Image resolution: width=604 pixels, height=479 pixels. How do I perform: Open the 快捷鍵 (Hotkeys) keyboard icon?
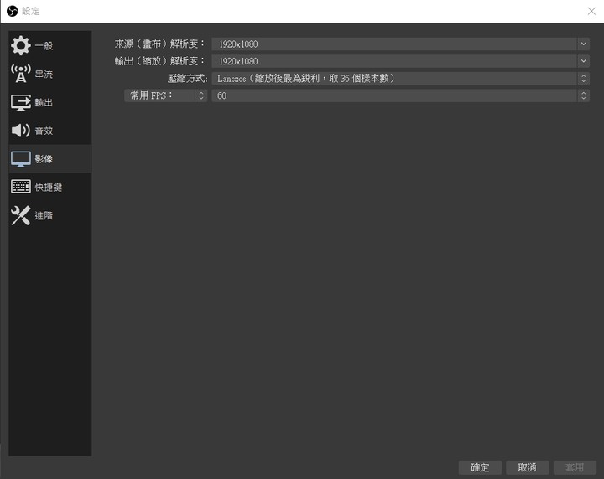[x=21, y=187]
